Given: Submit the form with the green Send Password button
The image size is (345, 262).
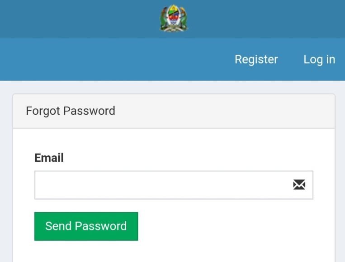Looking at the screenshot, I should click(x=86, y=226).
